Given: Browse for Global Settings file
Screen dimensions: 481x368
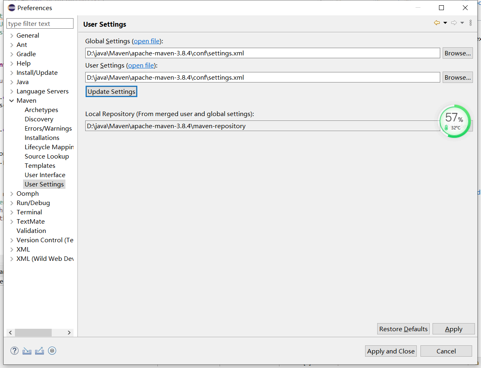Looking at the screenshot, I should pyautogui.click(x=458, y=53).
